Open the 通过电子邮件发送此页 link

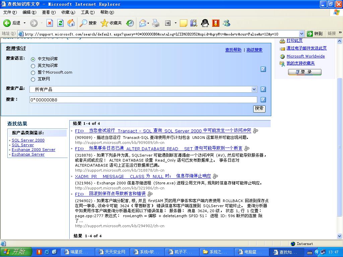(x=306, y=48)
